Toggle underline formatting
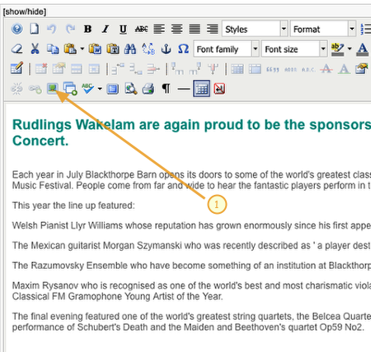The width and height of the screenshot is (371, 352). tap(123, 29)
